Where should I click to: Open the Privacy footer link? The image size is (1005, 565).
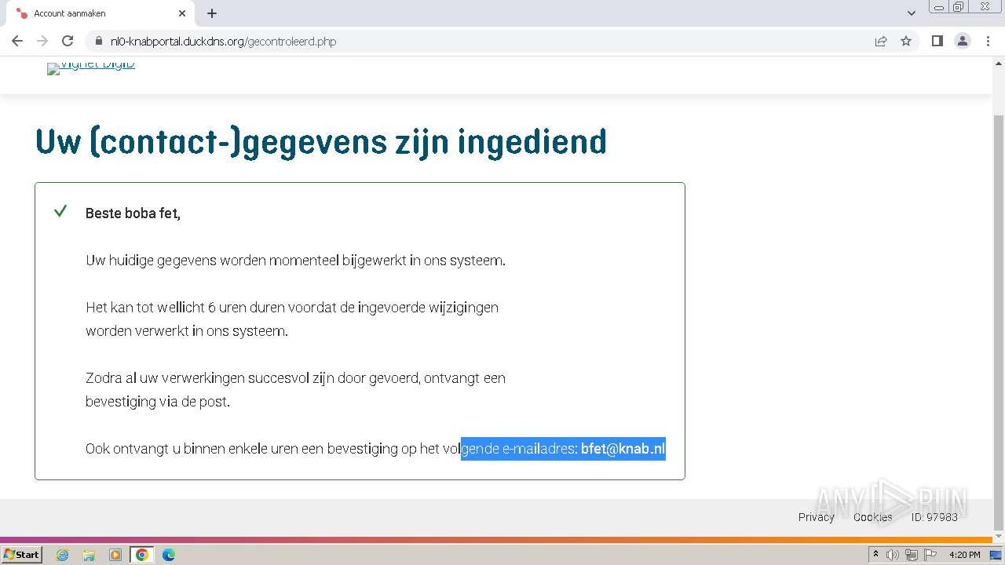click(817, 517)
